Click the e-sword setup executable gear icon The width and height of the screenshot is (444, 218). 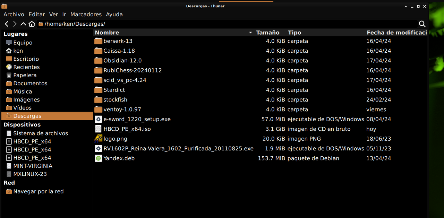tap(99, 119)
